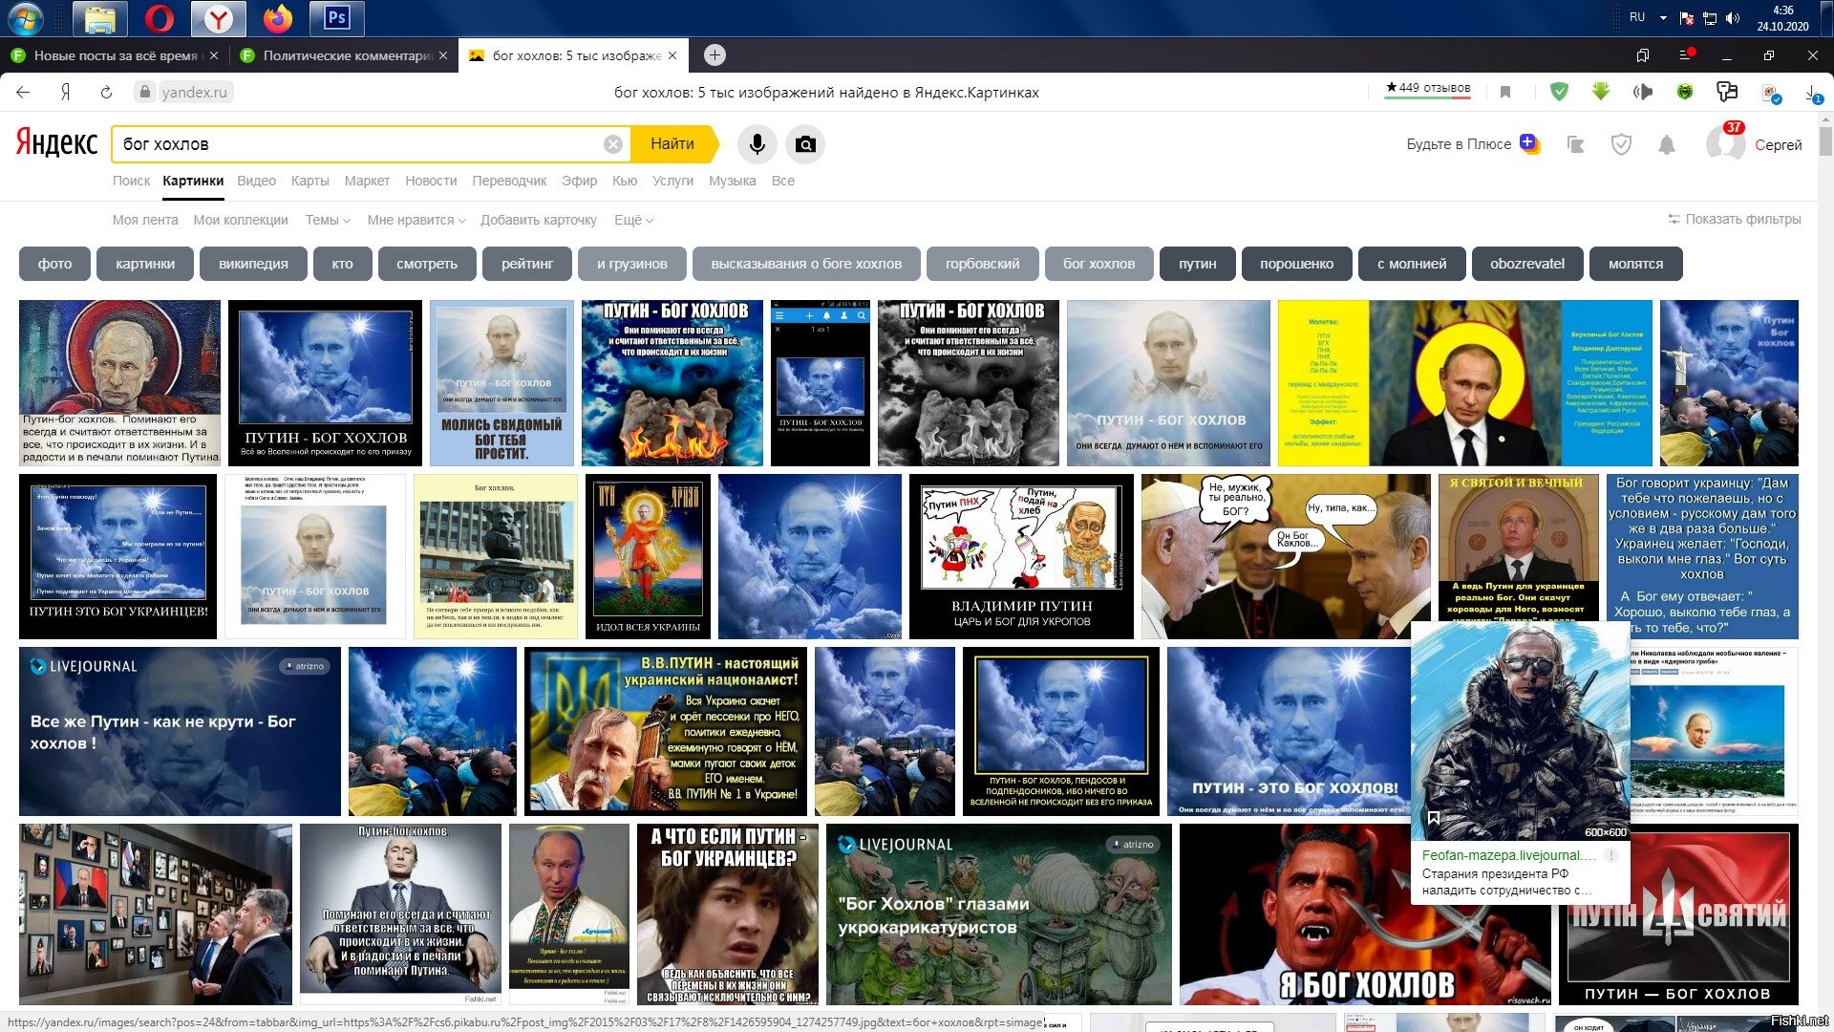The image size is (1834, 1032).
Task: Open the translator icon in browser toolbar
Action: (1726, 92)
